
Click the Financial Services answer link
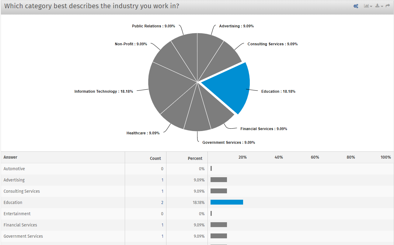pyautogui.click(x=20, y=225)
